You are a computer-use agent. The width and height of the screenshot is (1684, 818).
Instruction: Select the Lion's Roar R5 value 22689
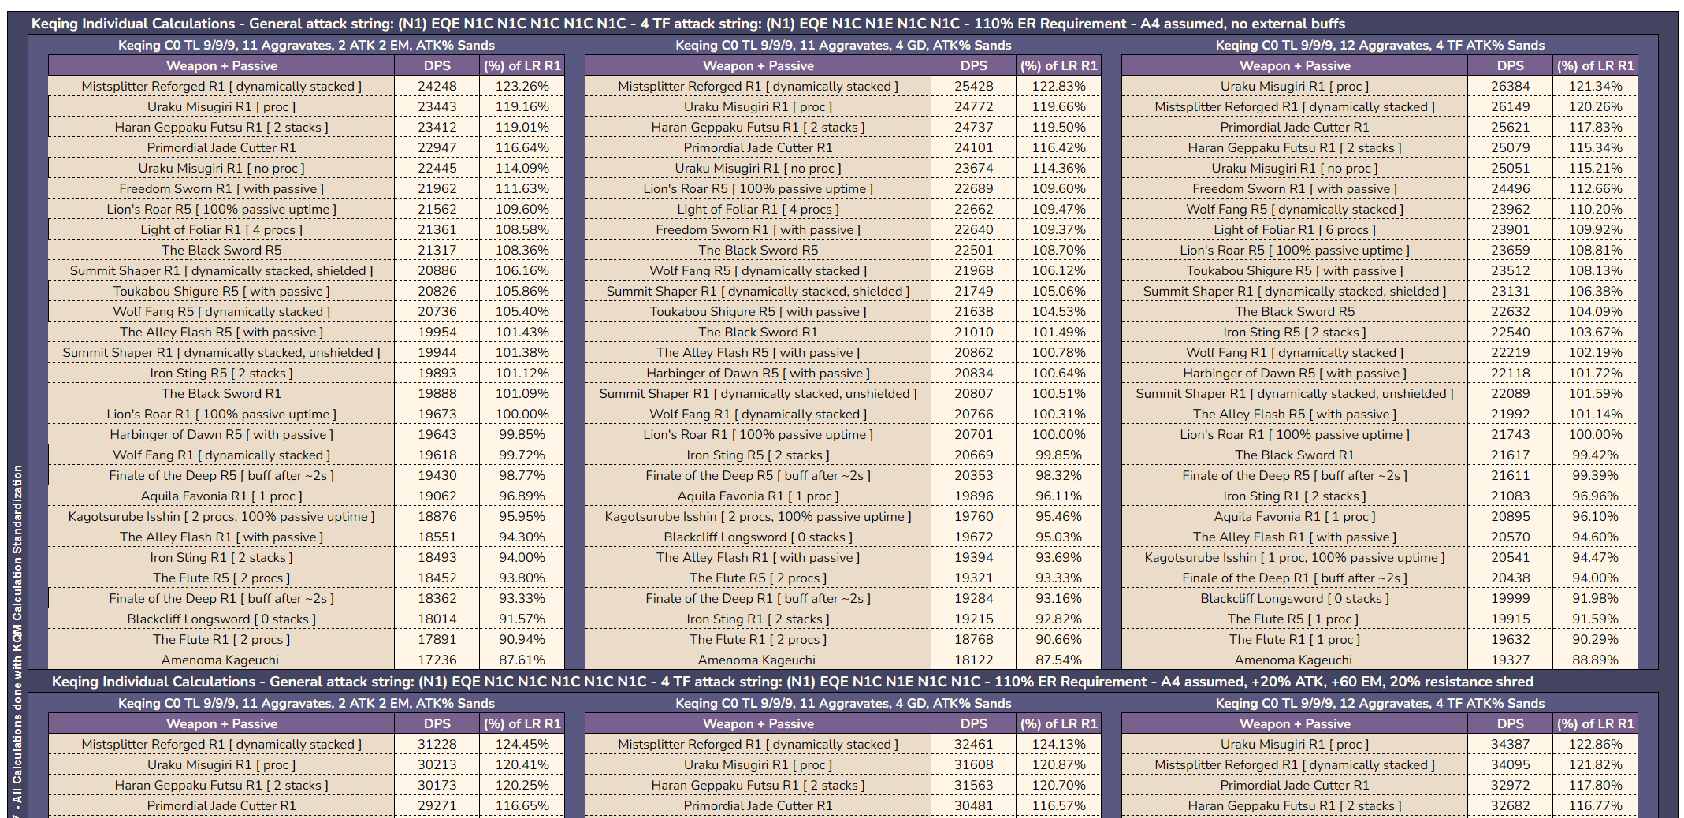pos(973,188)
